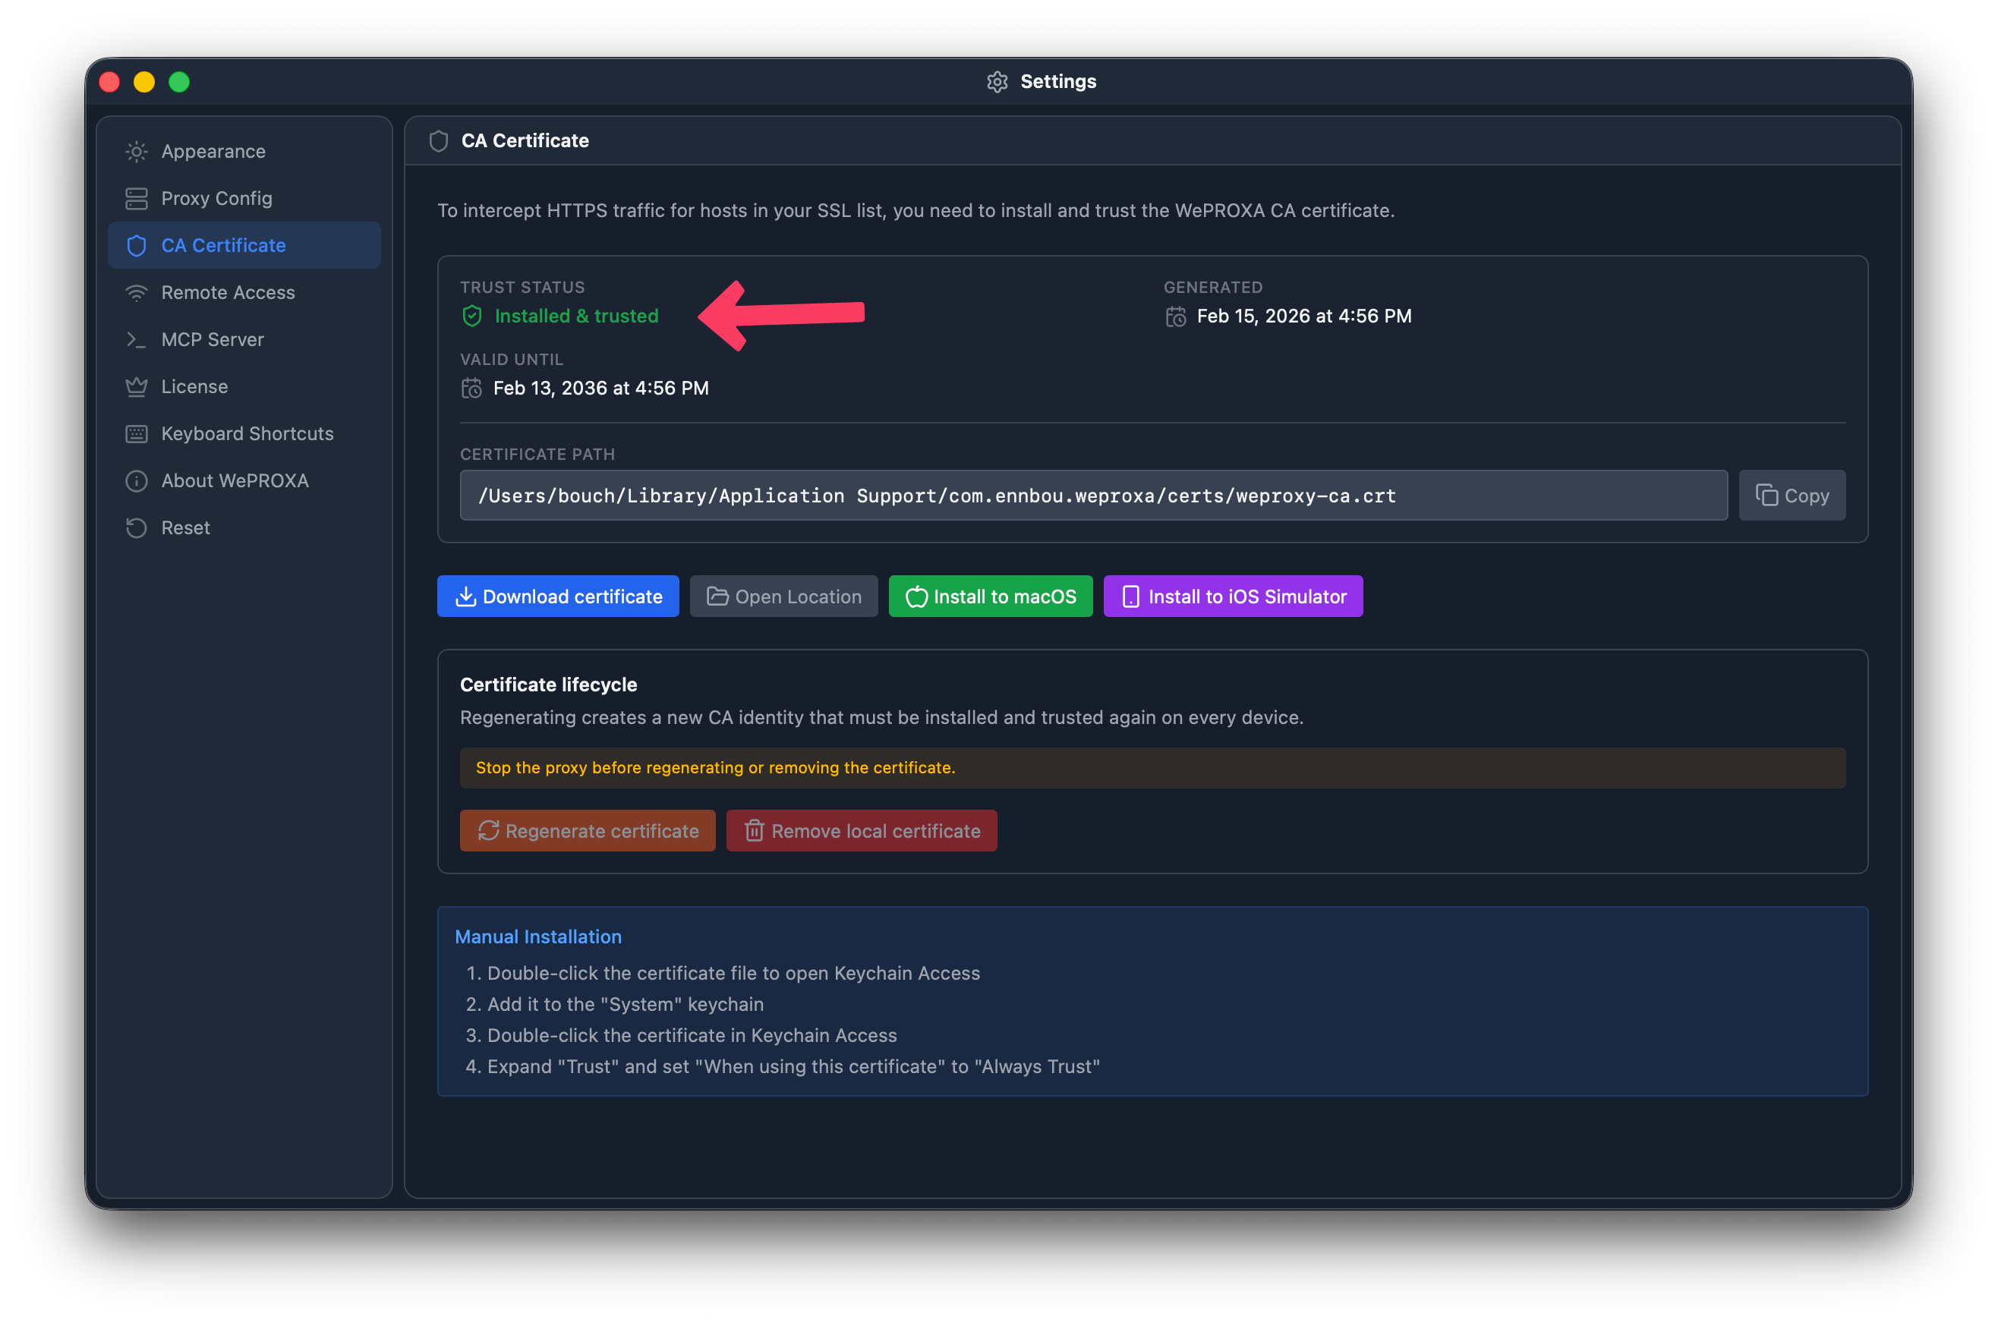Click the yellow minimize window button
The image size is (1998, 1322).
coord(144,82)
